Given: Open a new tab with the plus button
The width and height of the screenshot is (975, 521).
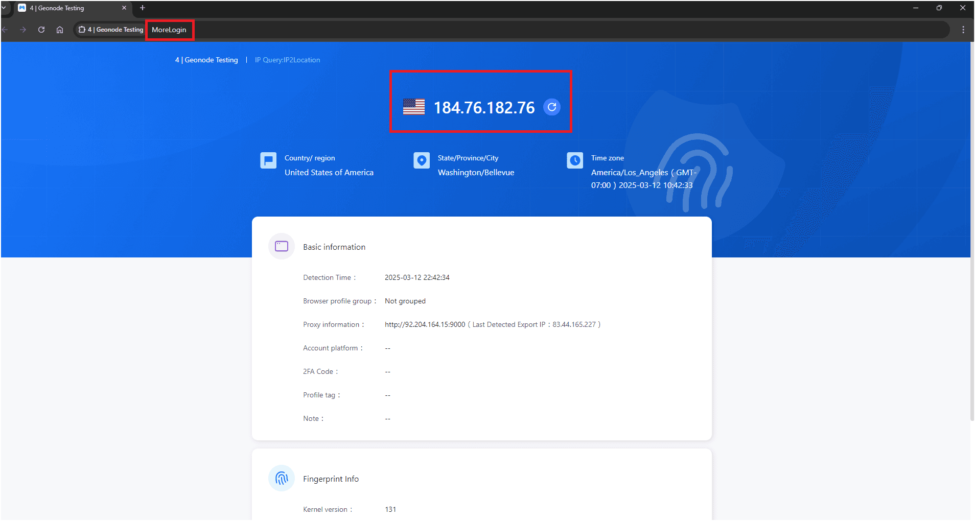Looking at the screenshot, I should tap(143, 8).
